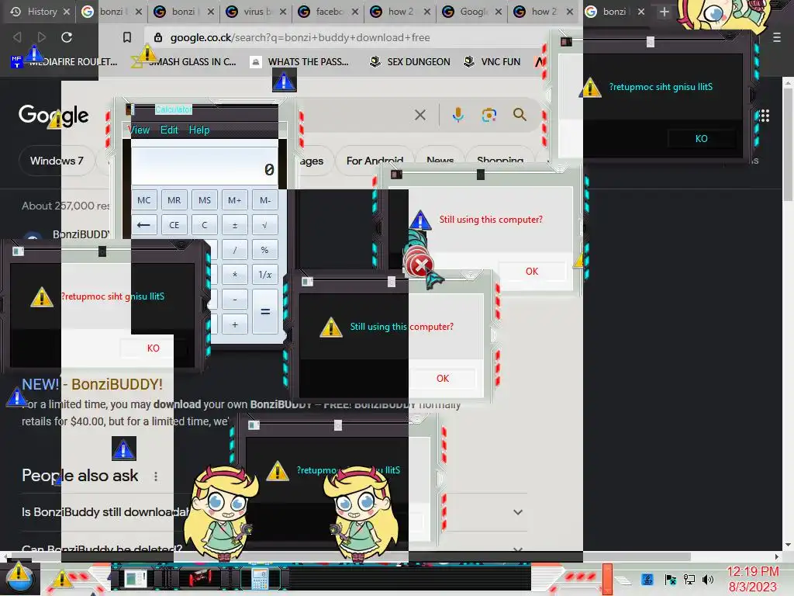Select the For Android search chip
Viewport: 794px width, 596px height.
coord(375,161)
